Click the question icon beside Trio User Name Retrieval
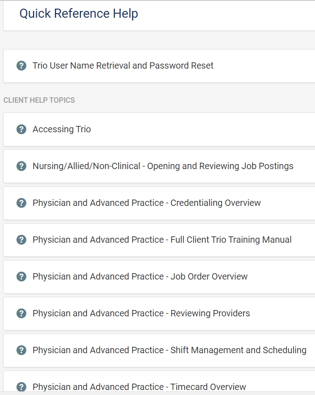315x395 pixels. pyautogui.click(x=21, y=66)
